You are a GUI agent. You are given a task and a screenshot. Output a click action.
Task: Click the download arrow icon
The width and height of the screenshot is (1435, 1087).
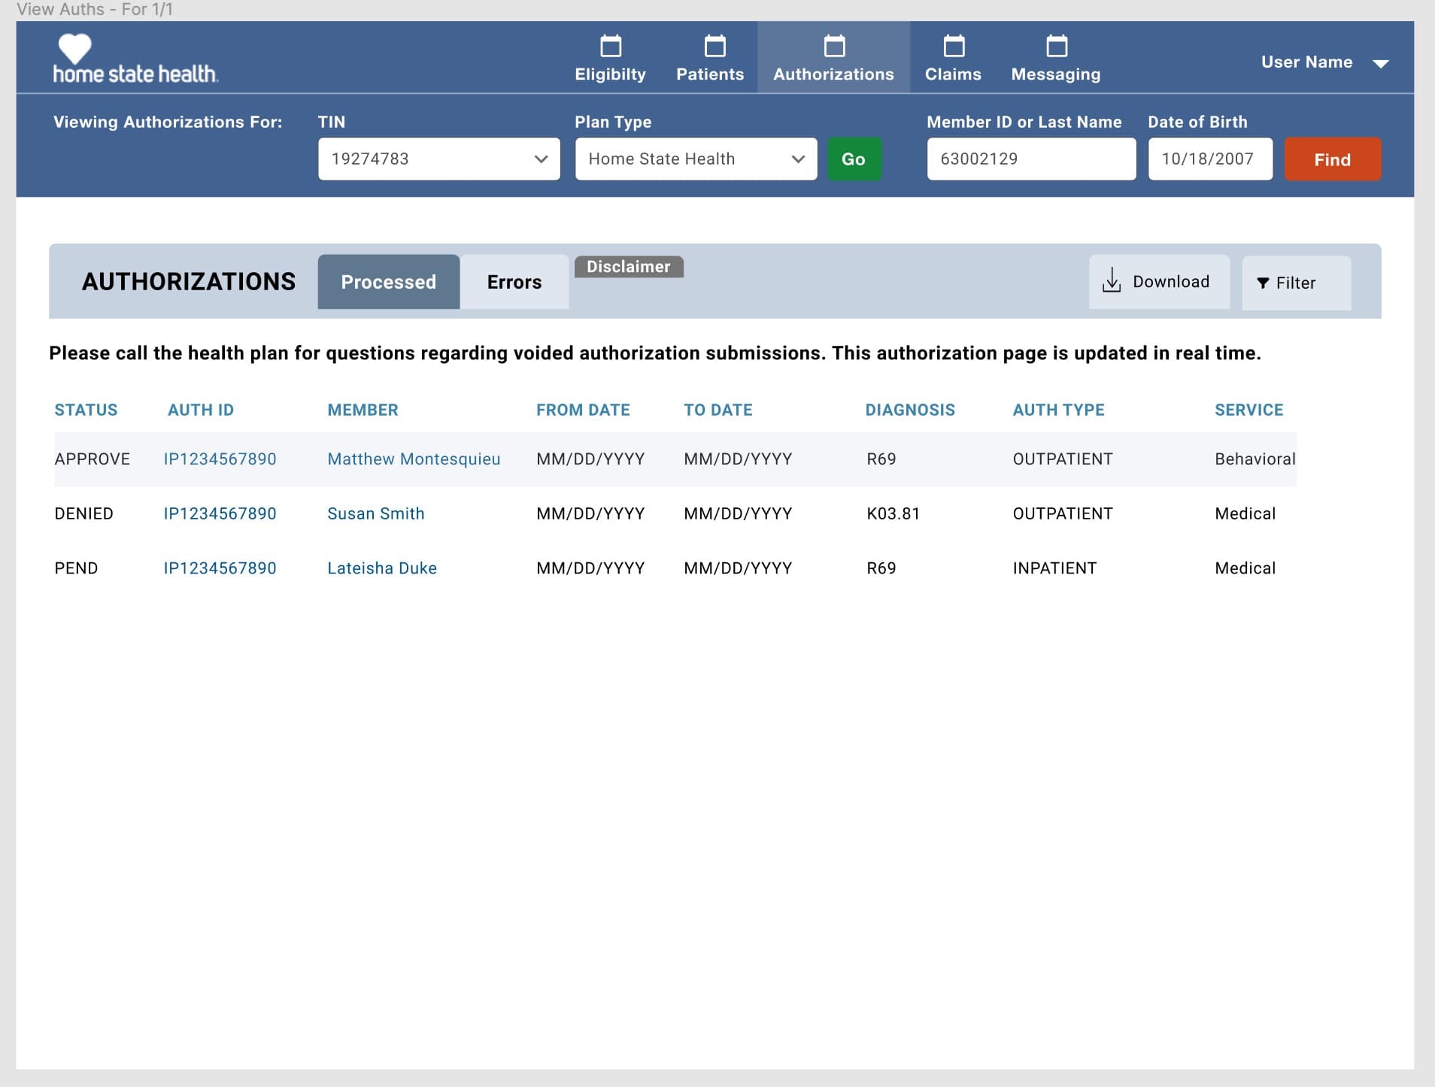(1112, 280)
